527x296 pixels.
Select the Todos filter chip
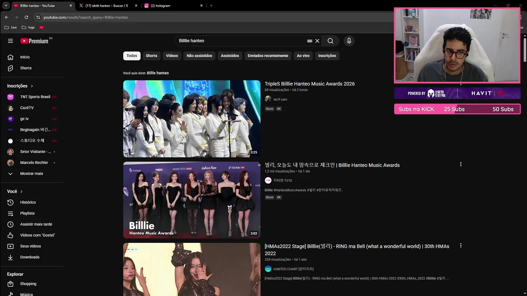point(132,55)
